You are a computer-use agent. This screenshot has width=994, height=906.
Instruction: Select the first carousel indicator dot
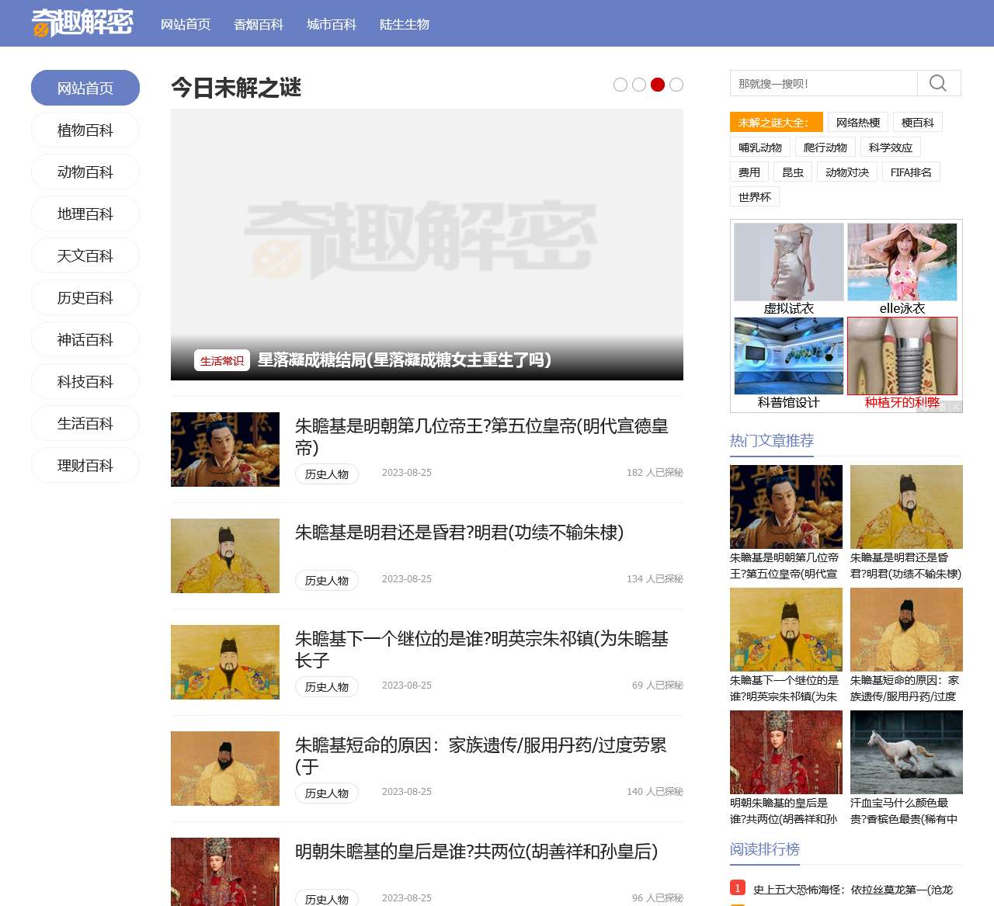[620, 85]
